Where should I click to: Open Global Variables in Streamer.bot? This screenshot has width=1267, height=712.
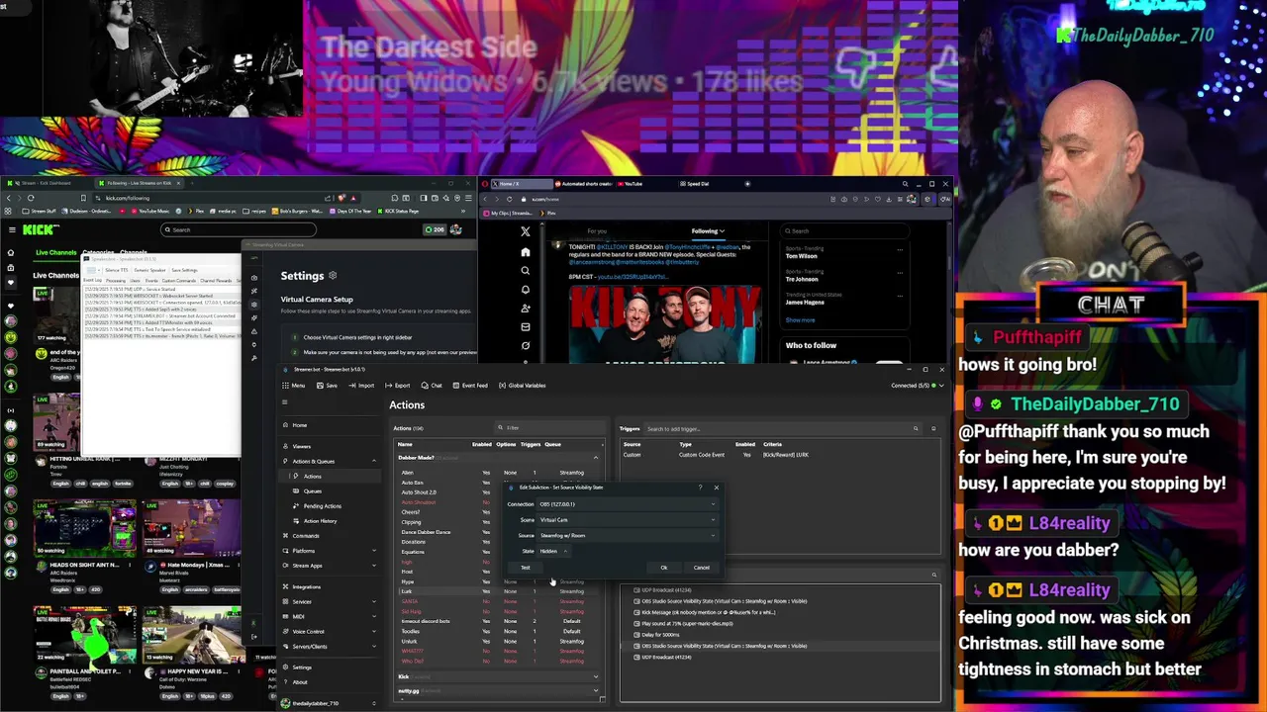[x=523, y=386]
